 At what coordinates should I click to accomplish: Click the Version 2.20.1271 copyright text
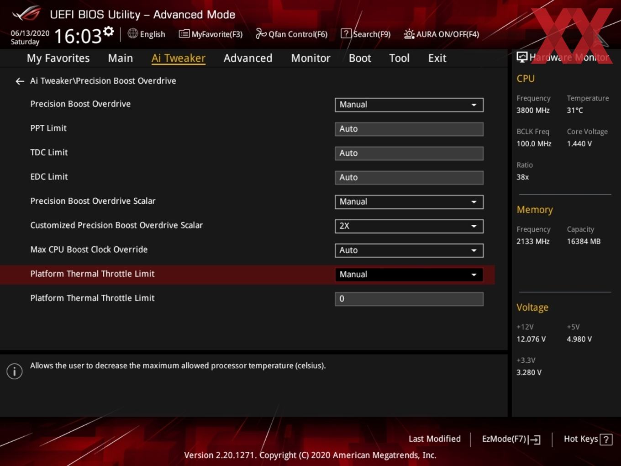point(310,455)
